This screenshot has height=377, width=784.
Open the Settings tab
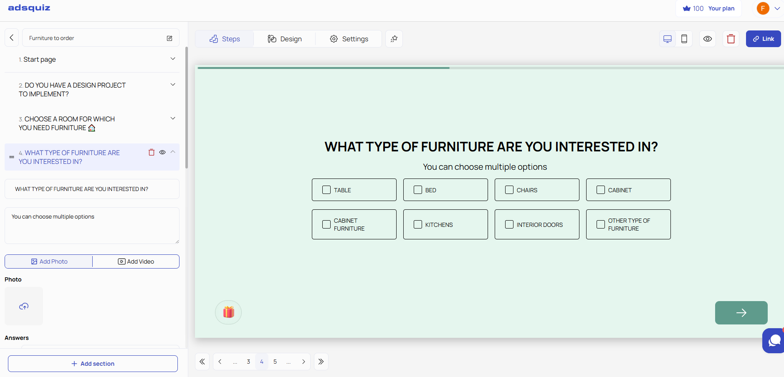point(349,39)
